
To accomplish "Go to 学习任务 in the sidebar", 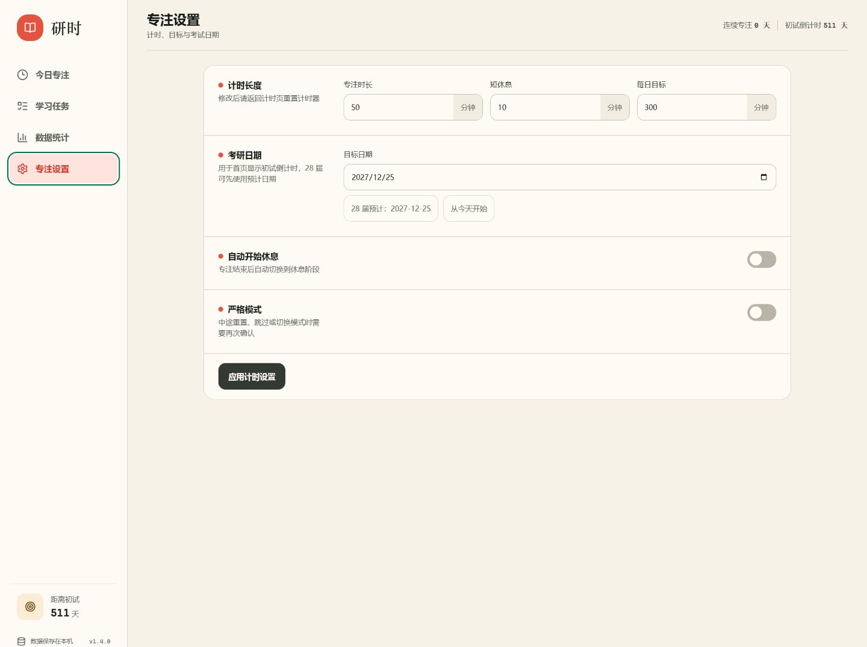I will (64, 106).
